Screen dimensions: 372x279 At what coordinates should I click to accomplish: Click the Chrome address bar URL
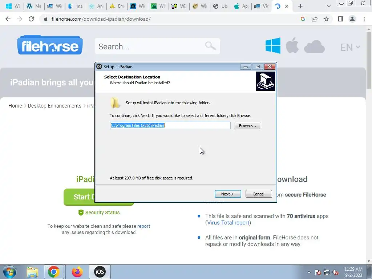(x=101, y=19)
